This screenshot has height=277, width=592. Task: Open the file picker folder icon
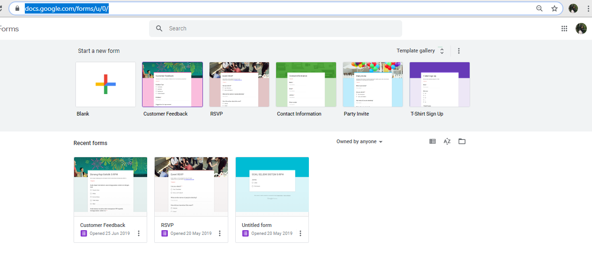click(462, 141)
